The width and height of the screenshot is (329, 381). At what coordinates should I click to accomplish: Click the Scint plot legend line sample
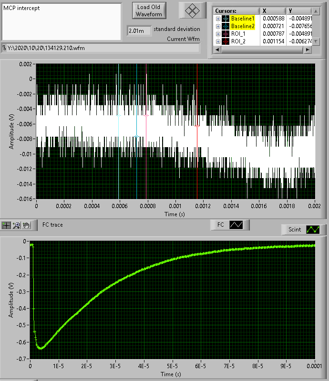tap(313, 230)
